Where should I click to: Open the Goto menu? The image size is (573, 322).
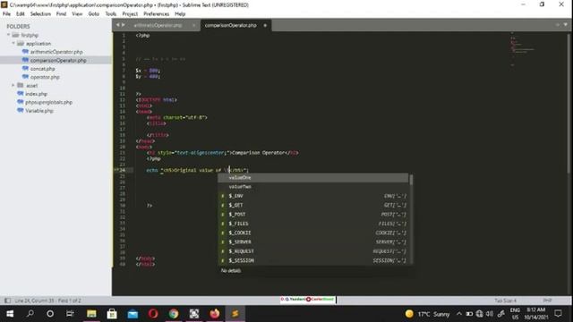[93, 14]
